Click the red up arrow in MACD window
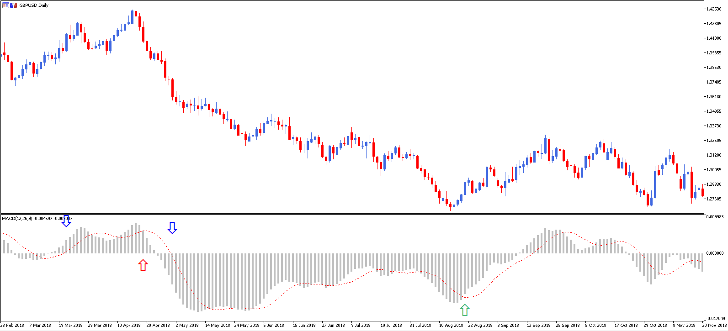This screenshot has height=331, width=728. [143, 265]
